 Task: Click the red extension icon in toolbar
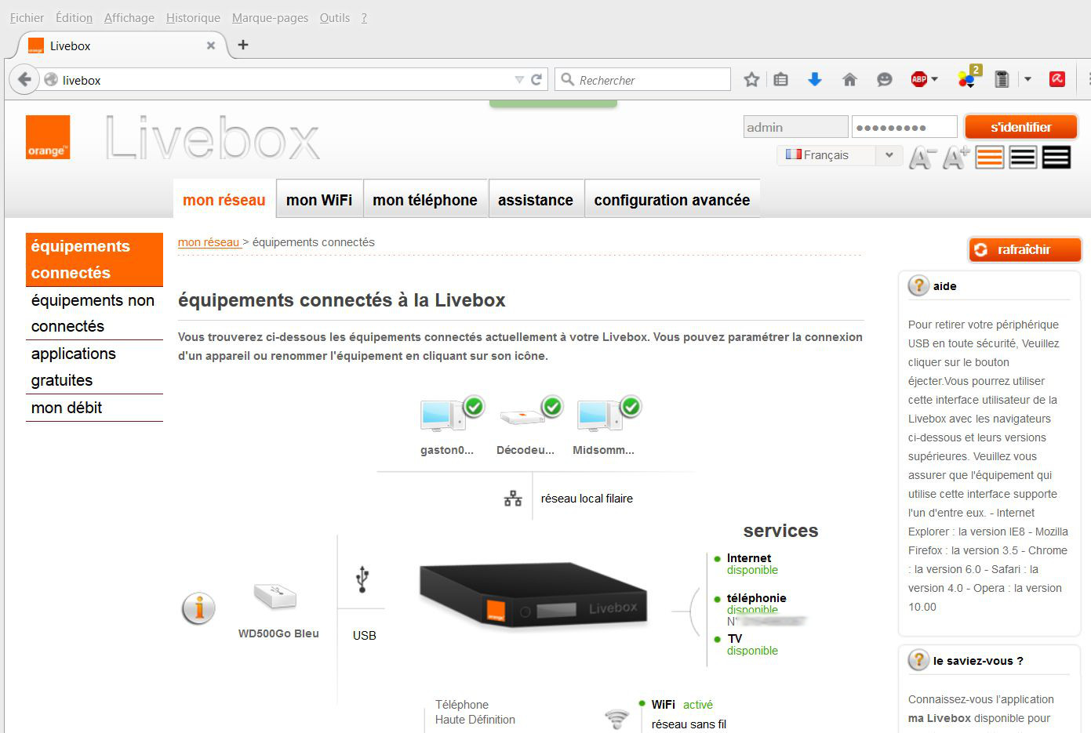[x=1057, y=79]
